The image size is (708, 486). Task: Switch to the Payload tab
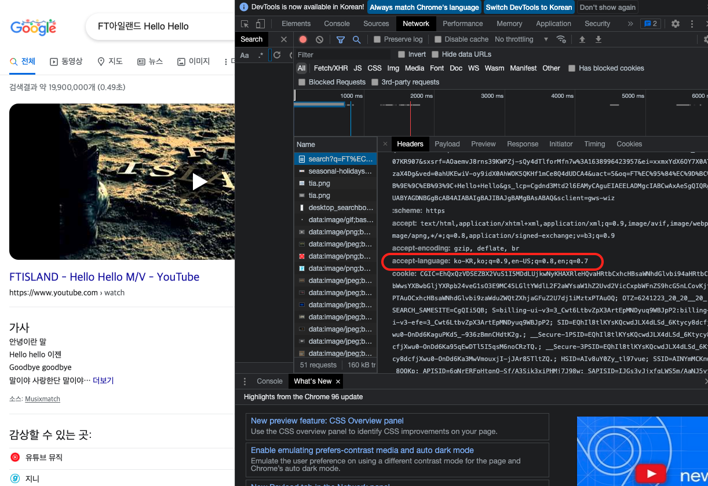[x=447, y=144]
